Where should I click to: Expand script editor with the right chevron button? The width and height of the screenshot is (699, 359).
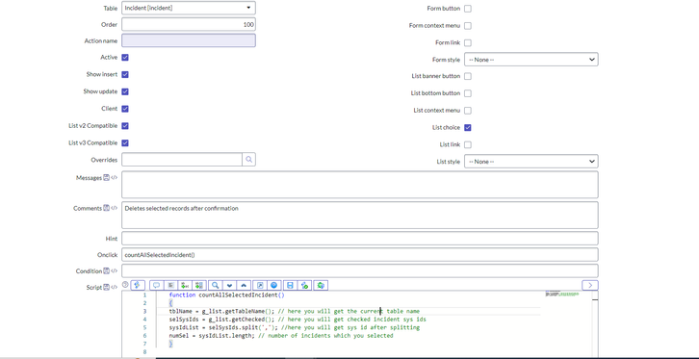pyautogui.click(x=590, y=285)
